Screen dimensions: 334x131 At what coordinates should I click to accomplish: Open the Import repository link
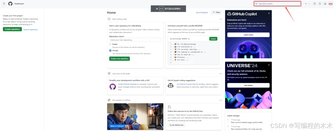point(30,30)
